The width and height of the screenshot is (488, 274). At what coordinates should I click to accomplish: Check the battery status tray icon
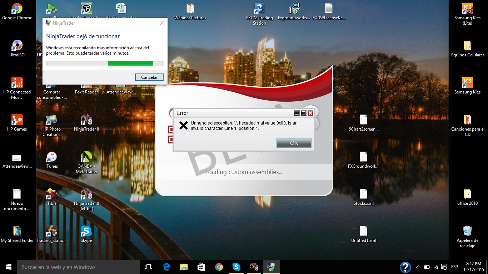(x=427, y=267)
